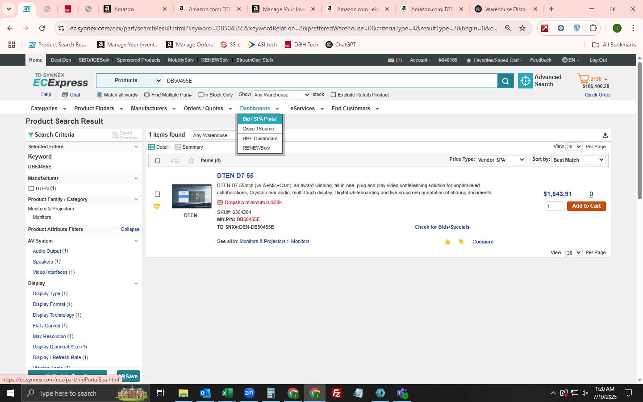The width and height of the screenshot is (643, 402).
Task: Click the Quick Order link
Action: pos(598,95)
